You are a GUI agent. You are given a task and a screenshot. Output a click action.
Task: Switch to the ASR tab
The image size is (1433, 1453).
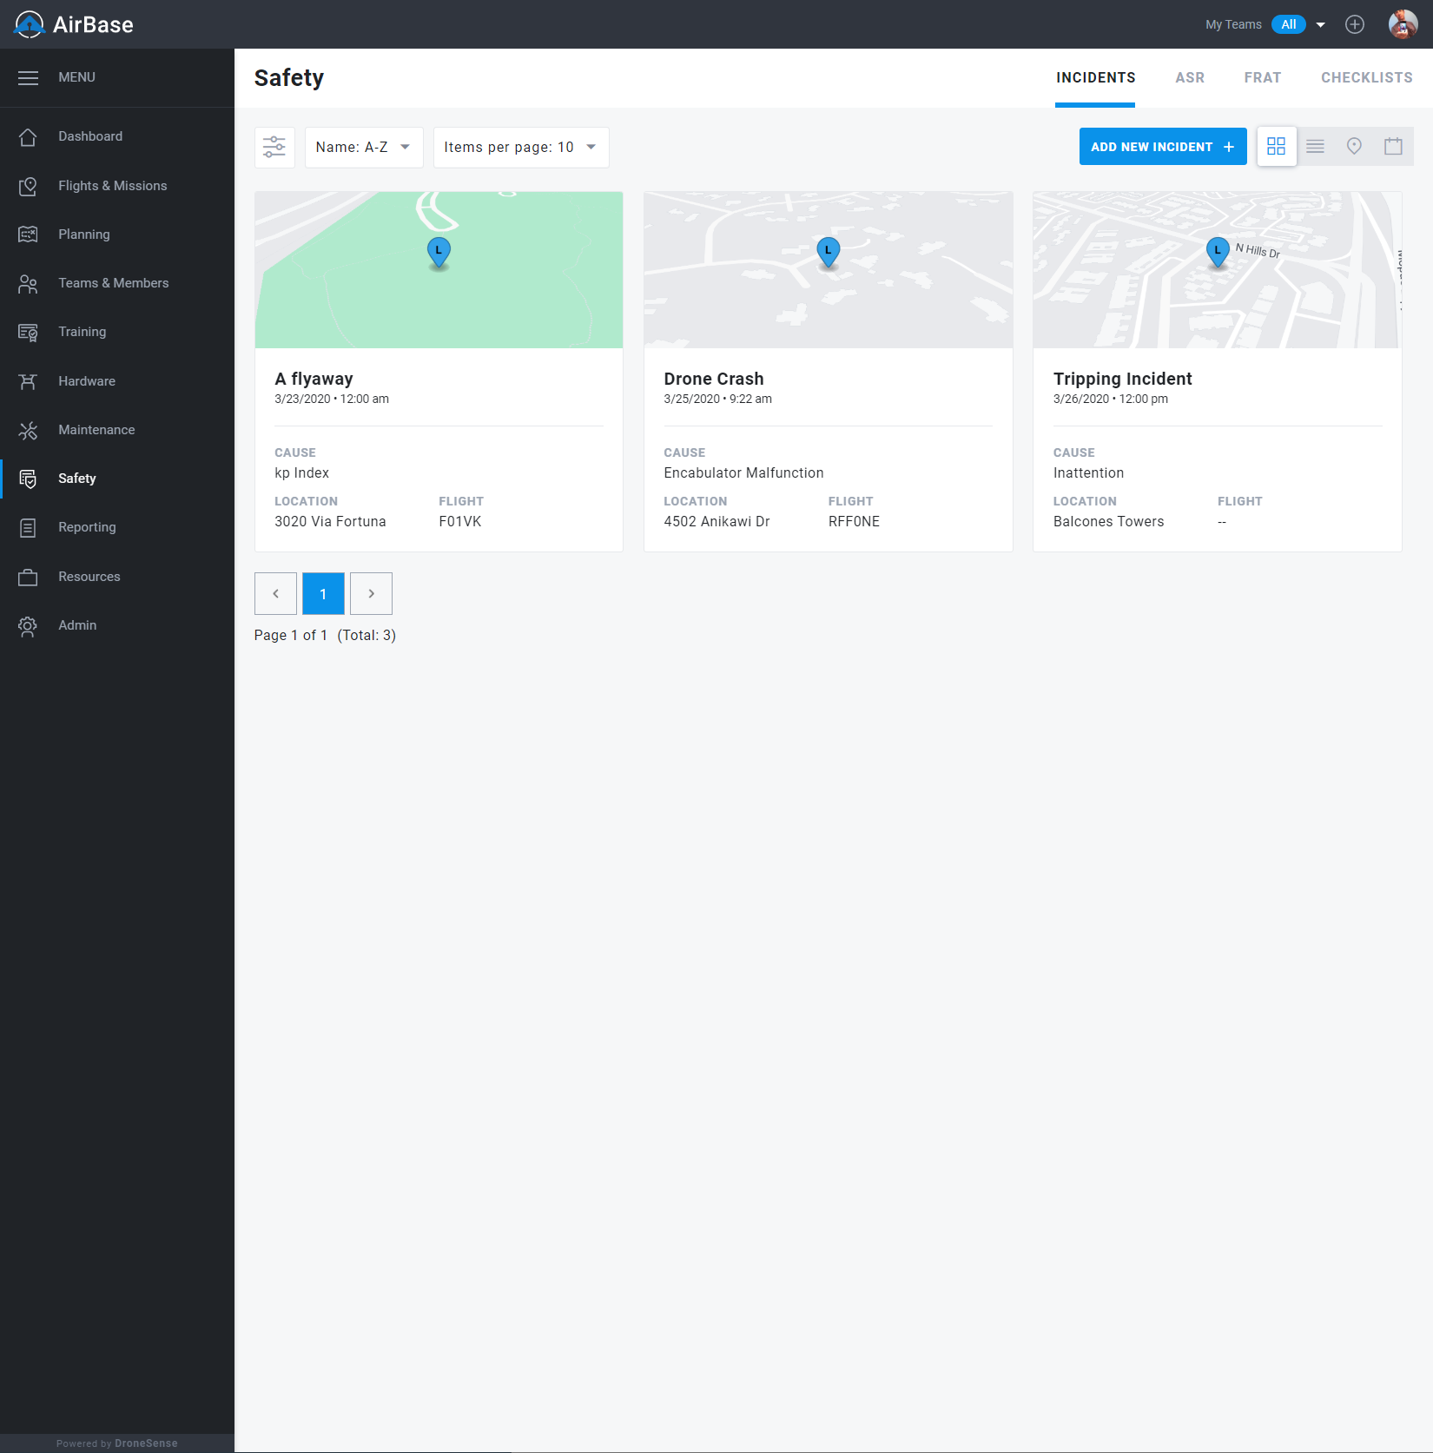[1190, 78]
